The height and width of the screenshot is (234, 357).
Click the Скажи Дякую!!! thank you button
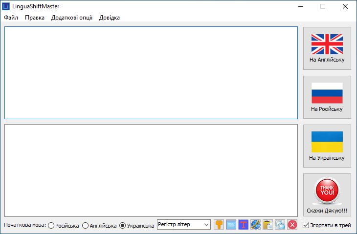327,195
